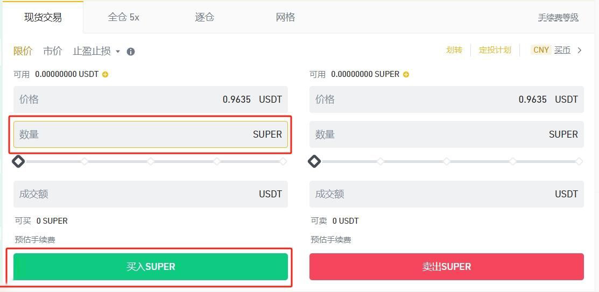The image size is (599, 292).
Task: Click the plus icon next to SUPER balance
Action: point(406,74)
